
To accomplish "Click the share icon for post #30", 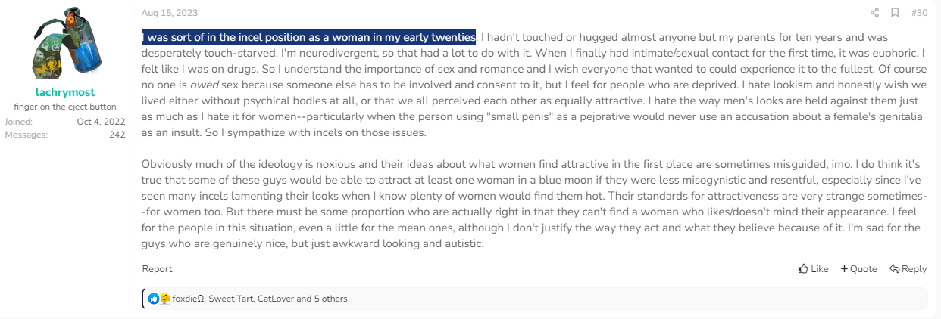I will point(874,13).
